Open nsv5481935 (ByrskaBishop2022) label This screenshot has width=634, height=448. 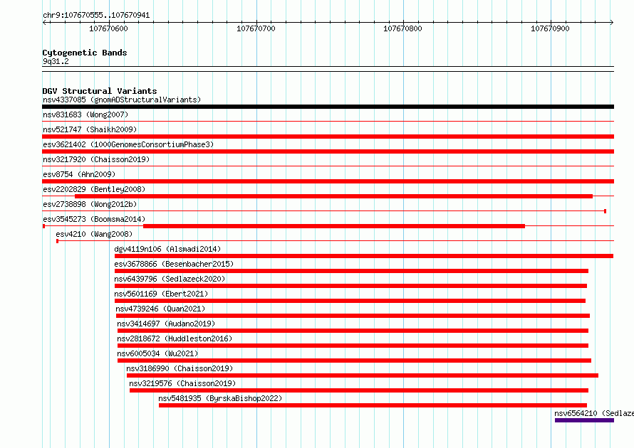220,398
